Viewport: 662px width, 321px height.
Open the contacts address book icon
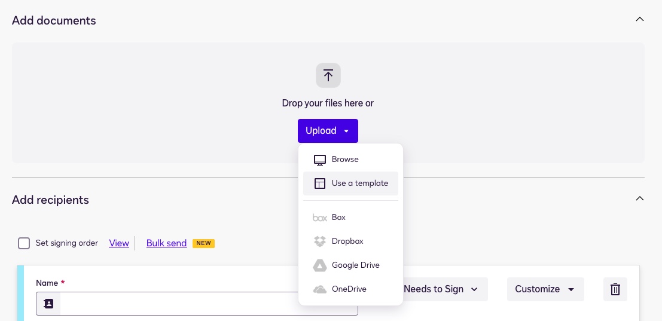point(48,304)
